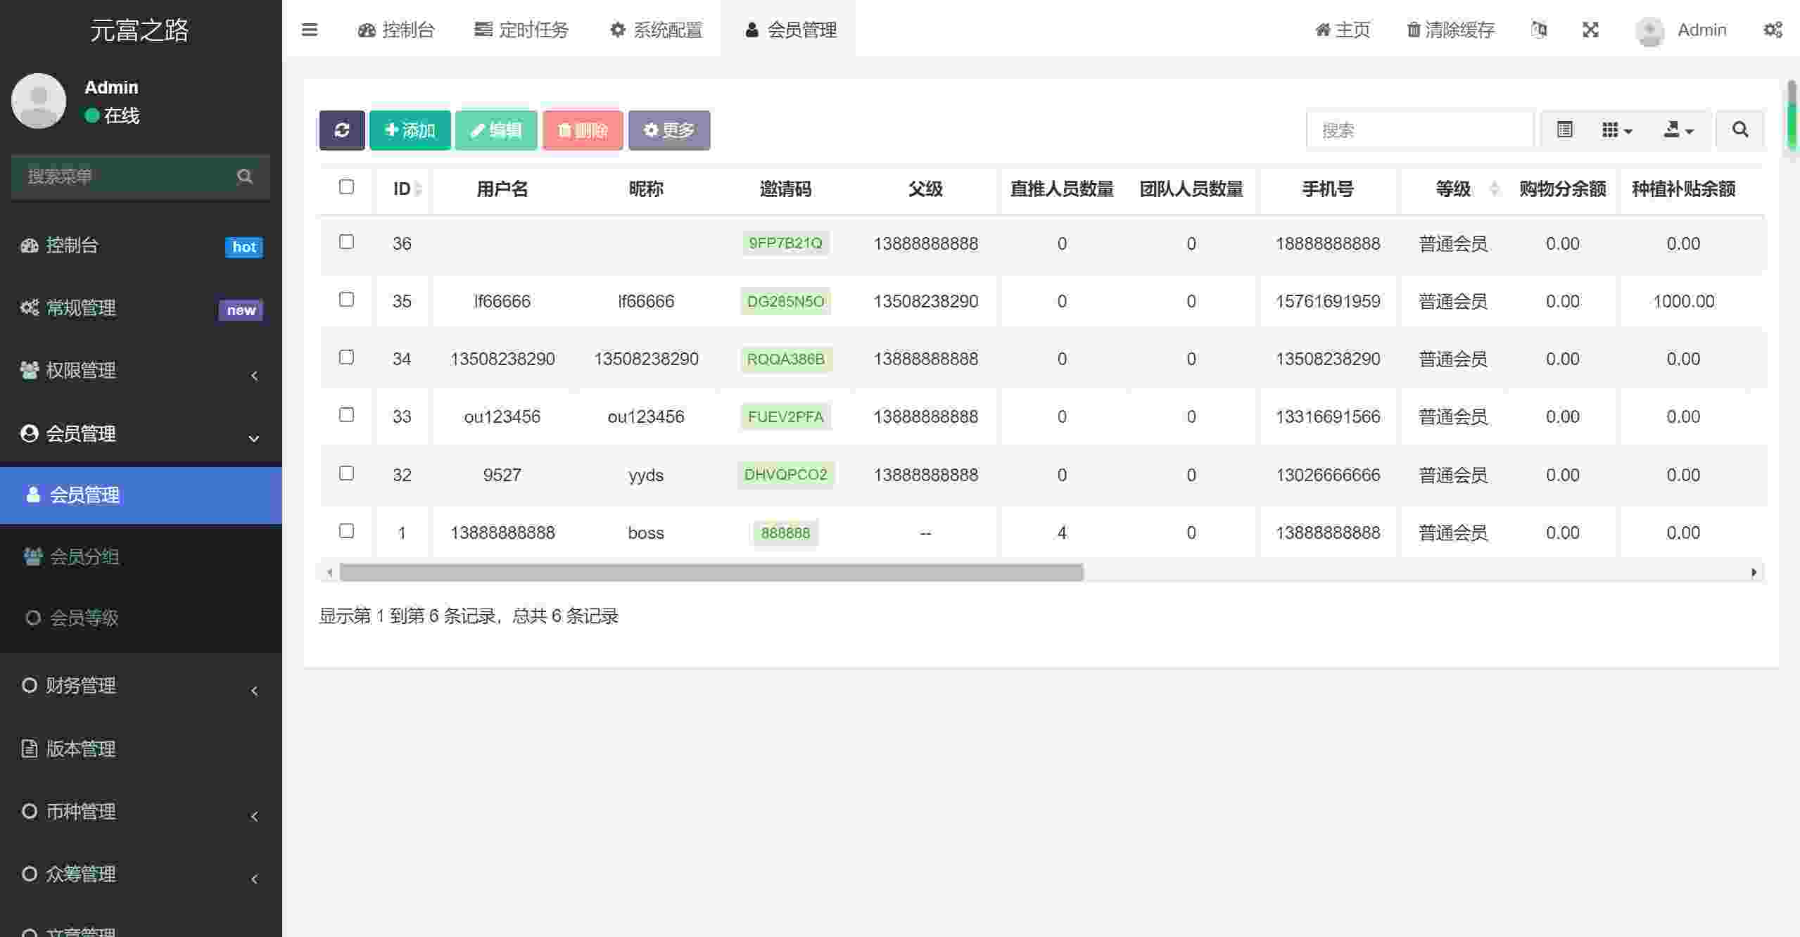
Task: Open 会员分组 submenu item
Action: [x=141, y=556]
